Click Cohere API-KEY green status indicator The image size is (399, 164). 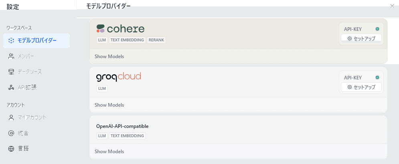[x=377, y=29]
